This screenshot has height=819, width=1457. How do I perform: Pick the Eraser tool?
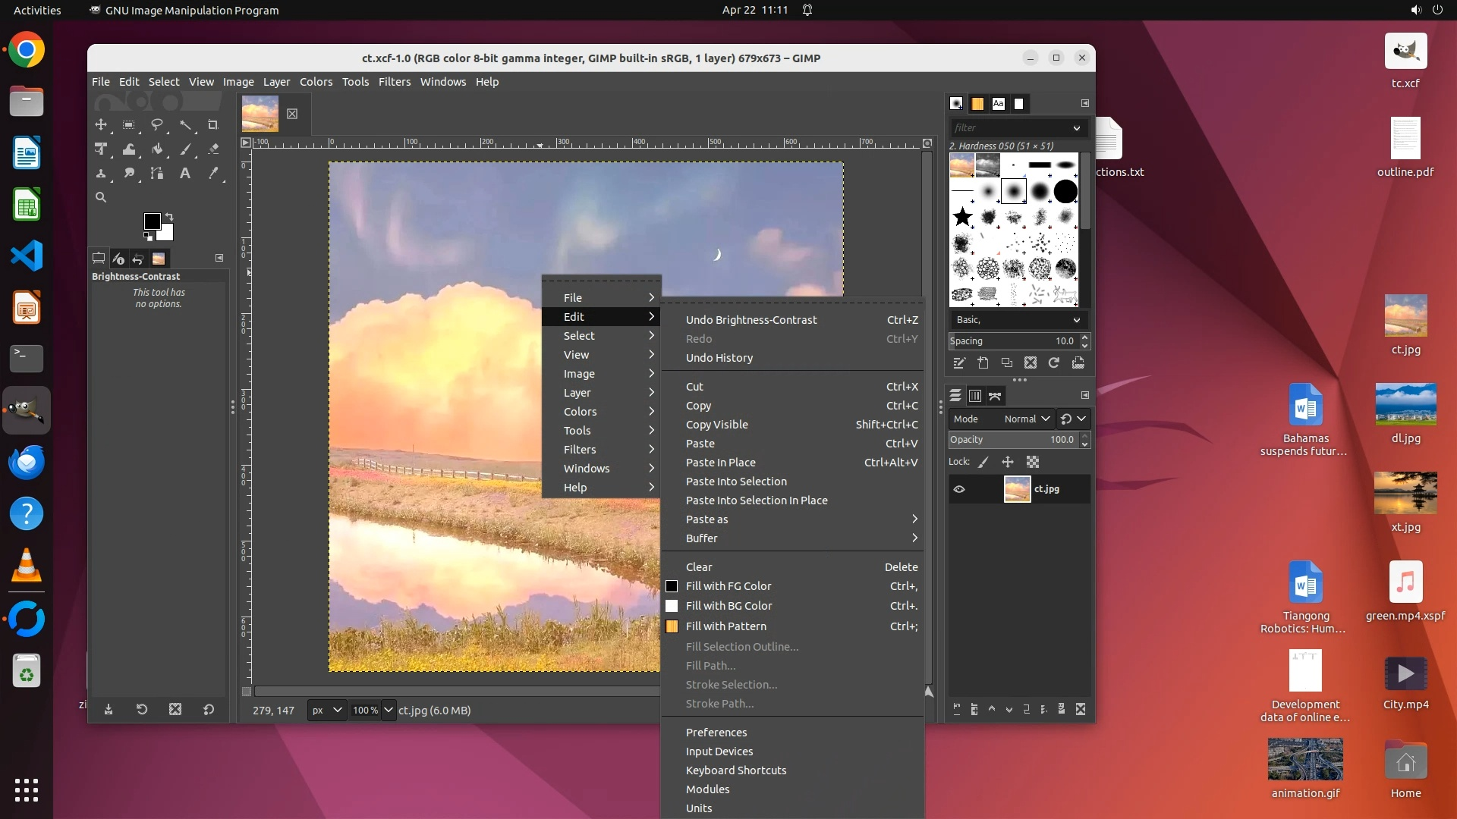[x=213, y=149]
